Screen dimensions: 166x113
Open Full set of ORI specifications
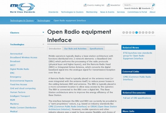coord(137,98)
